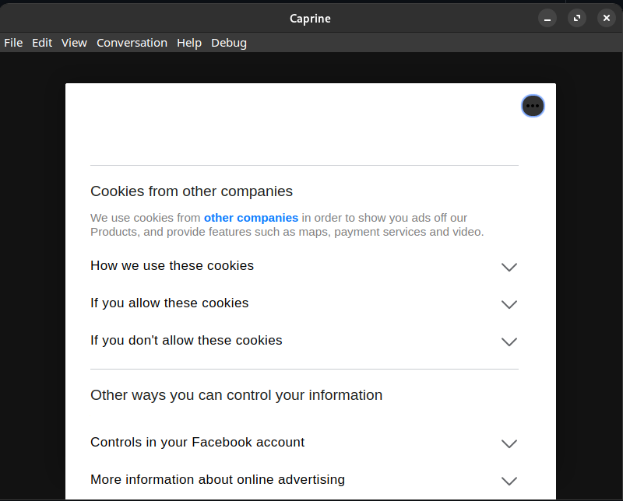This screenshot has width=623, height=501.
Task: Follow the other companies hyperlink
Action: point(251,218)
